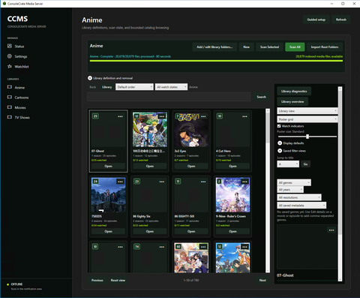
Task: Click Guided setup button
Action: point(316,20)
